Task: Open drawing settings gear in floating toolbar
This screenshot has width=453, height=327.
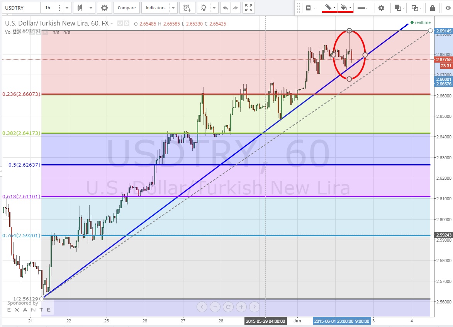Action: coord(381,8)
